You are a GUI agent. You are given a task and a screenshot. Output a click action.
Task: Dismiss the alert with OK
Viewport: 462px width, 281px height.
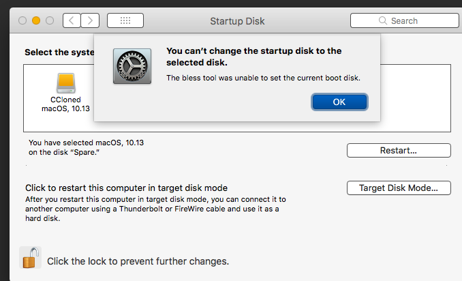(x=339, y=102)
